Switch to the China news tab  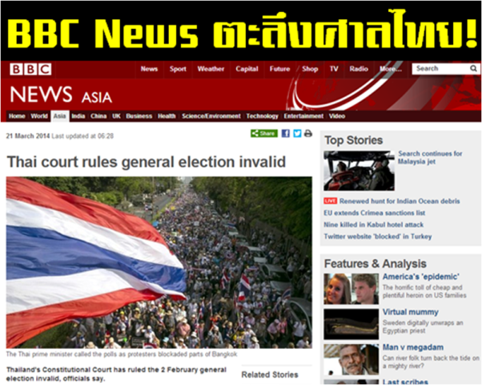point(98,116)
